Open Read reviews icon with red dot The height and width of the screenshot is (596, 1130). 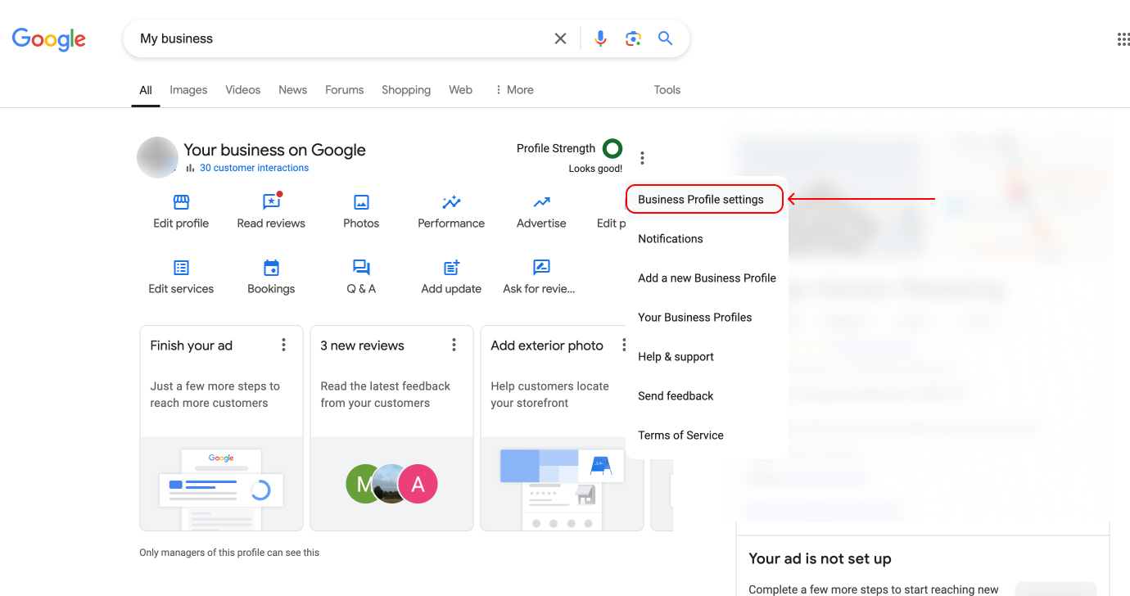pos(272,201)
